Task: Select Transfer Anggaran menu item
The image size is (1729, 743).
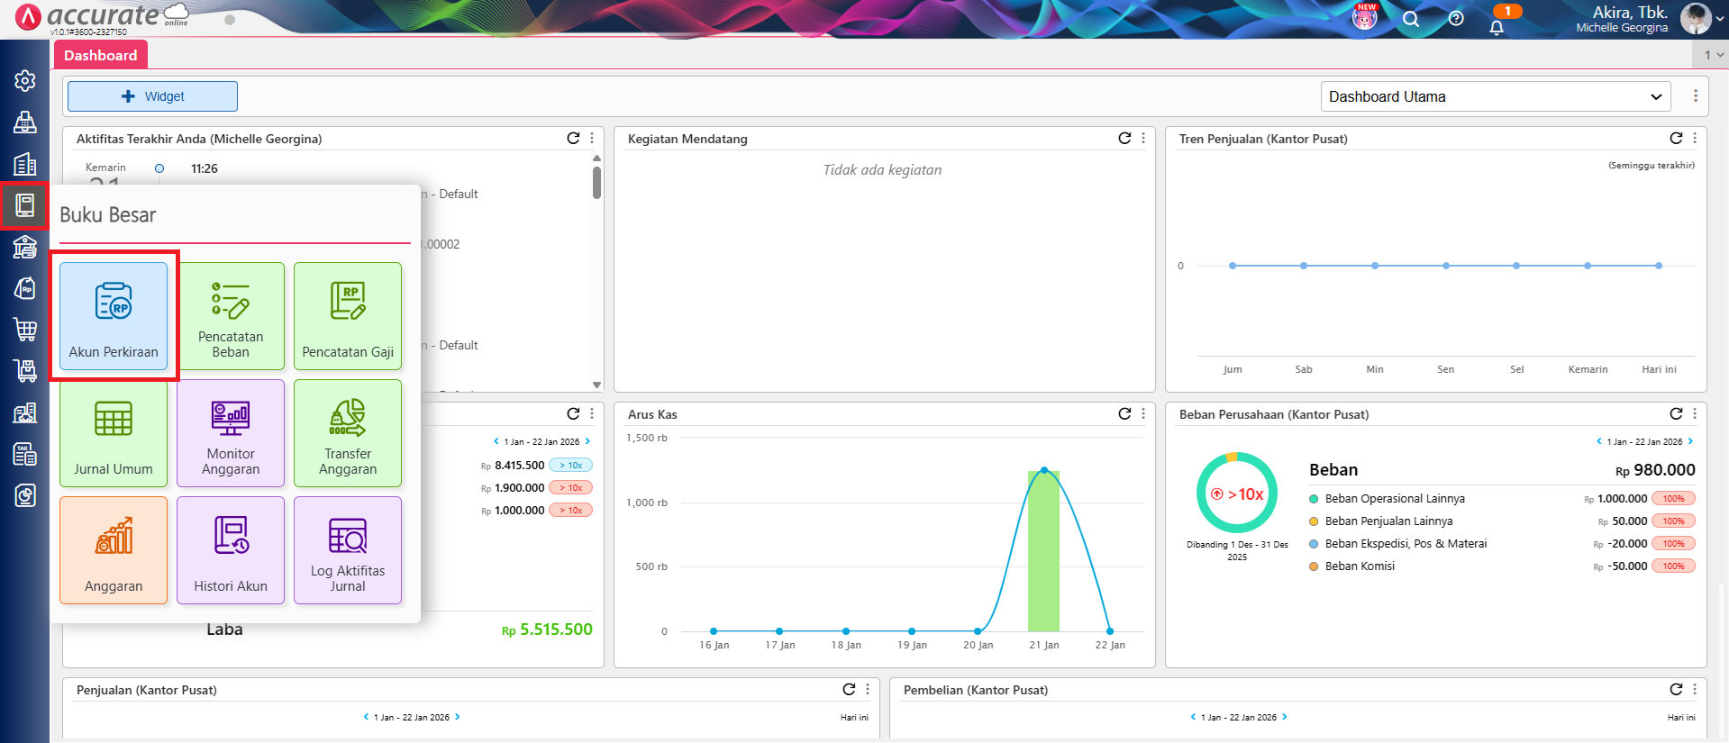Action: click(348, 433)
